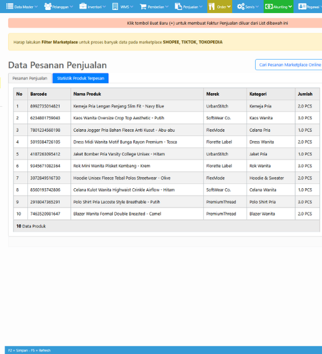Select the Kemeja Pria Navy Blue row
This screenshot has width=322, height=354.
(167, 106)
